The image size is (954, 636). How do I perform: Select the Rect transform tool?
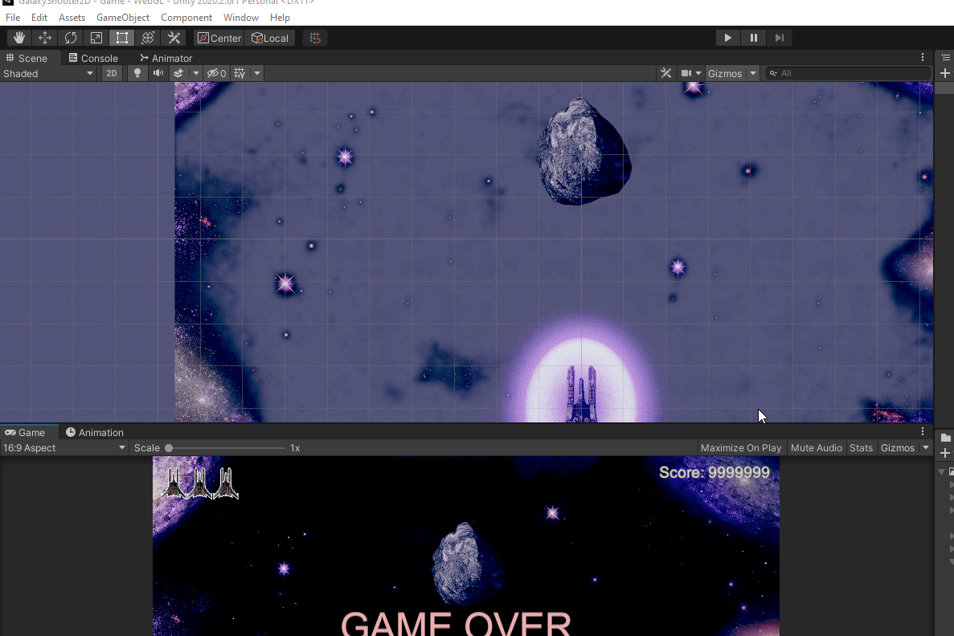121,38
